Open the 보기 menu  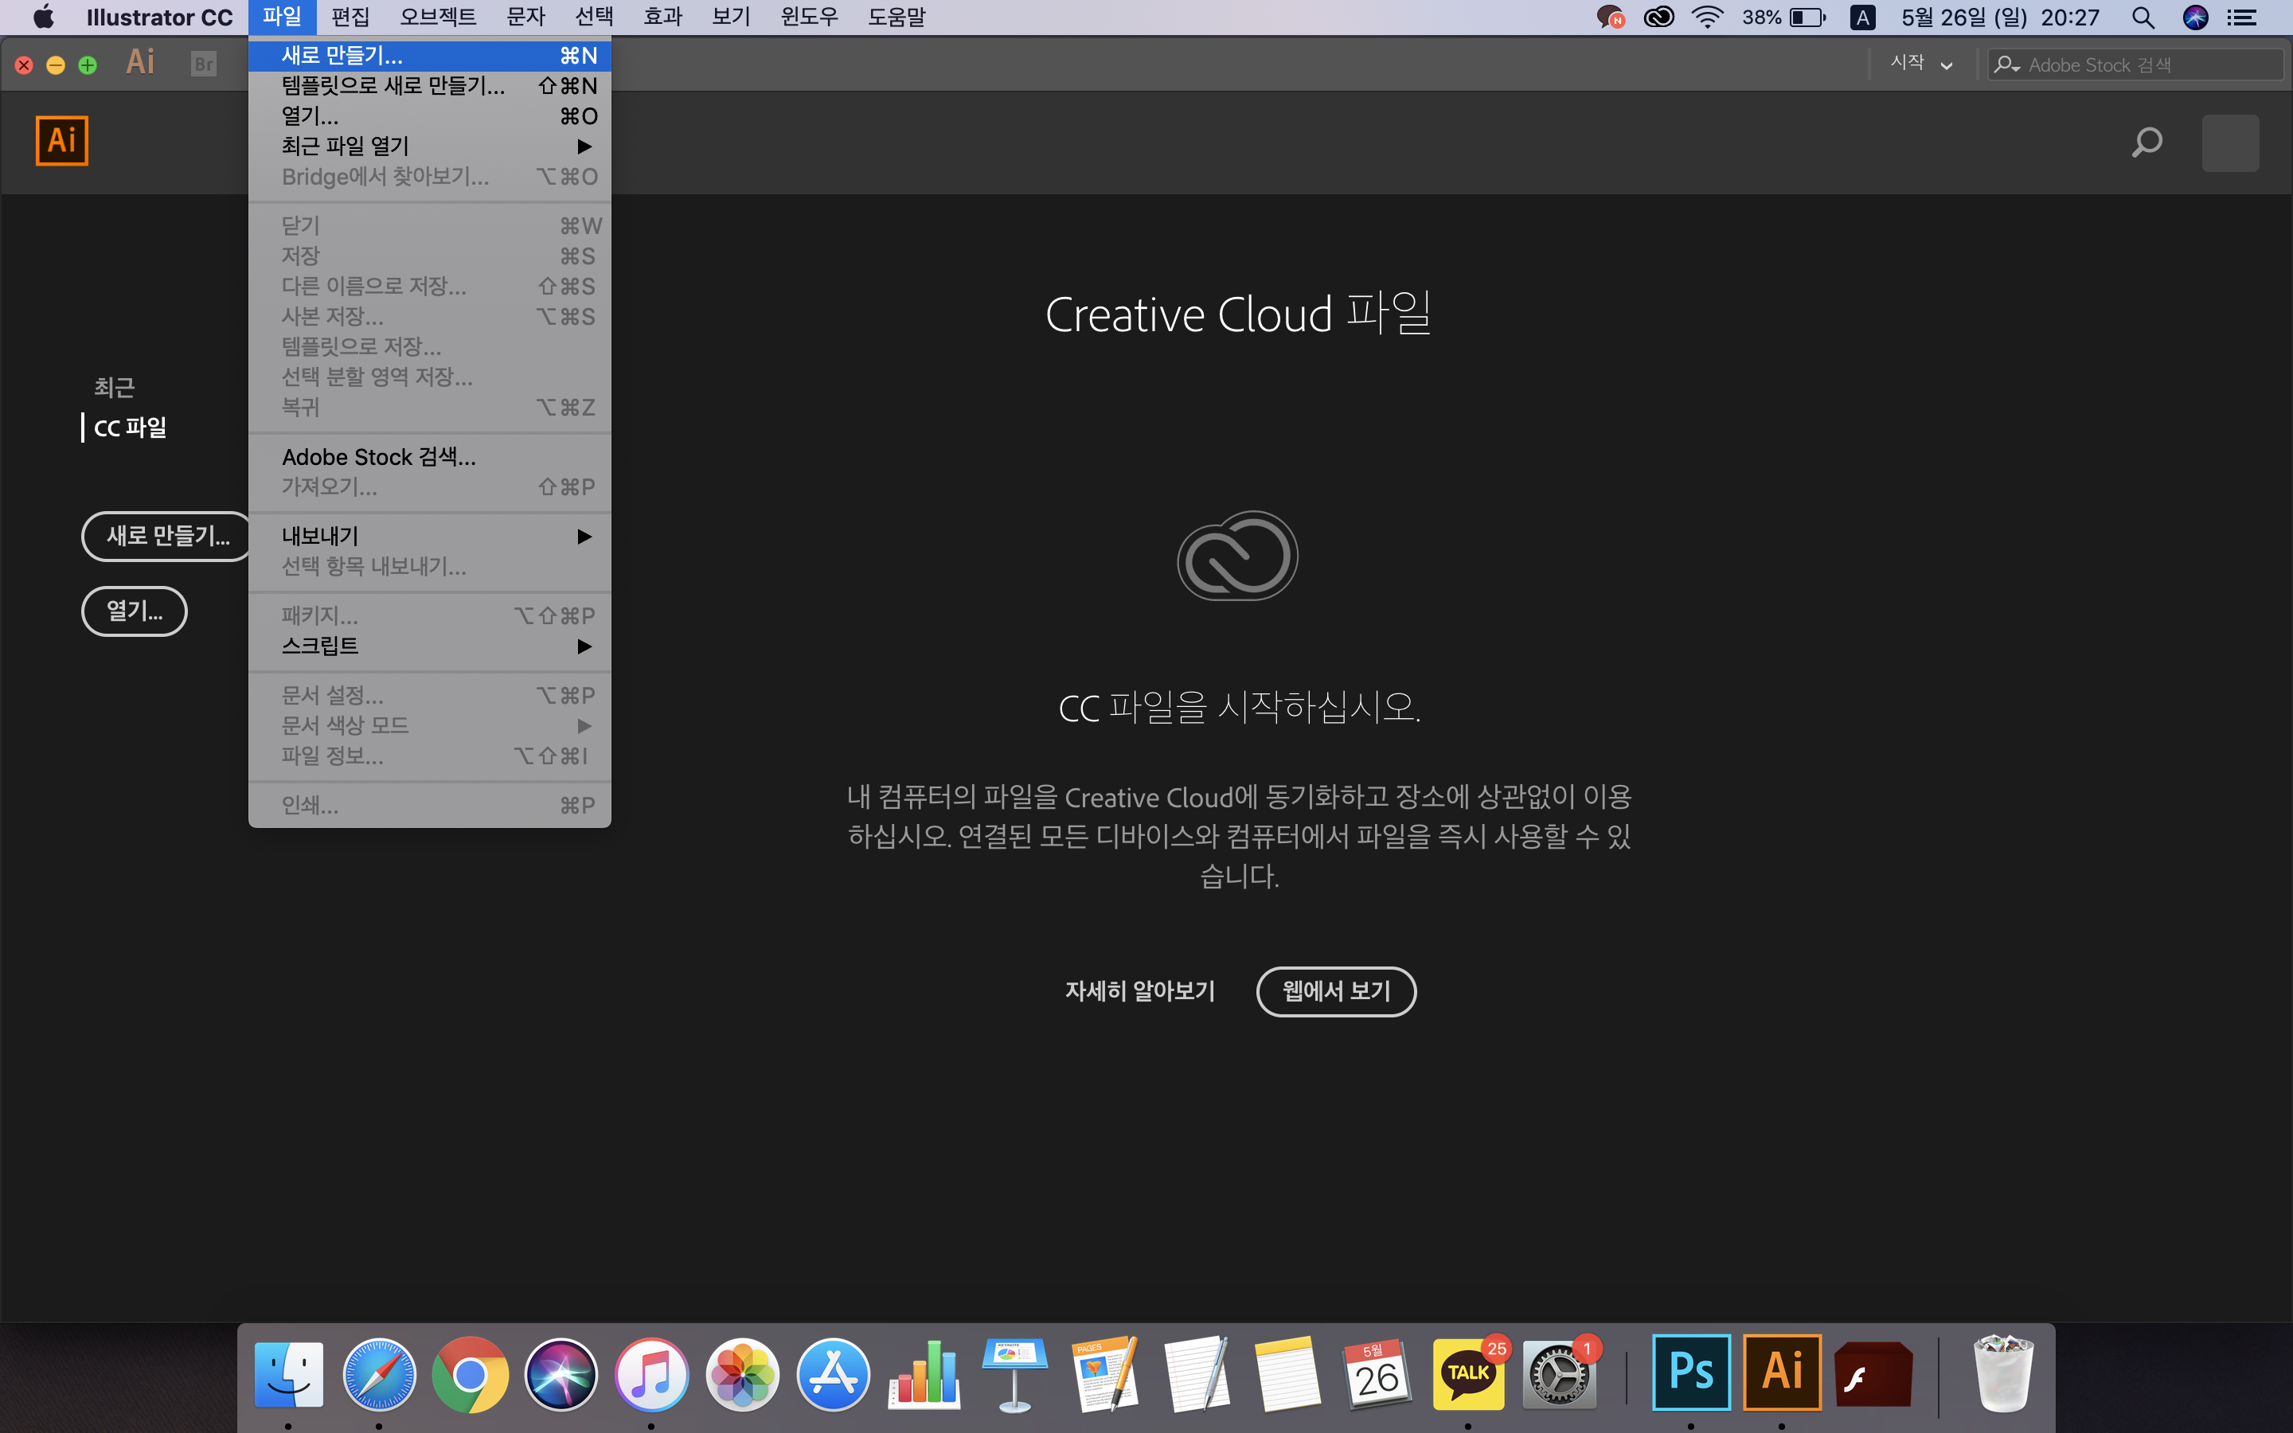pyautogui.click(x=731, y=17)
